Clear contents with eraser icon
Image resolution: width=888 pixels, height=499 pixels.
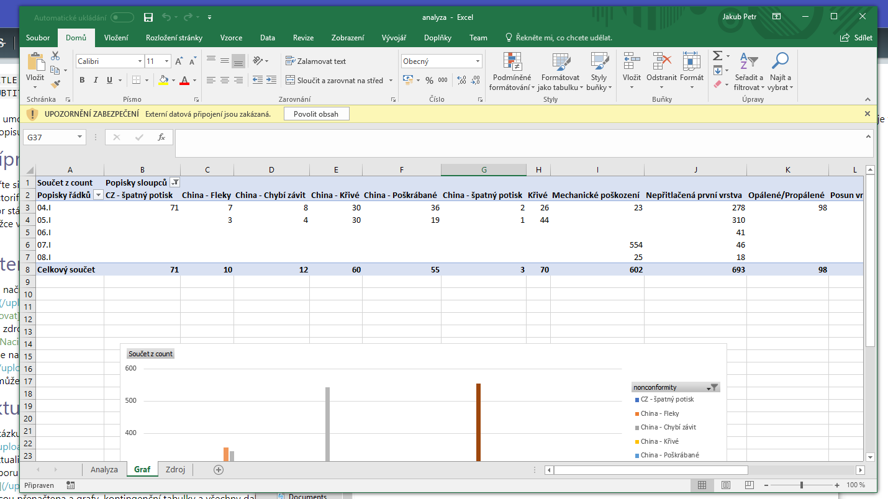point(717,84)
